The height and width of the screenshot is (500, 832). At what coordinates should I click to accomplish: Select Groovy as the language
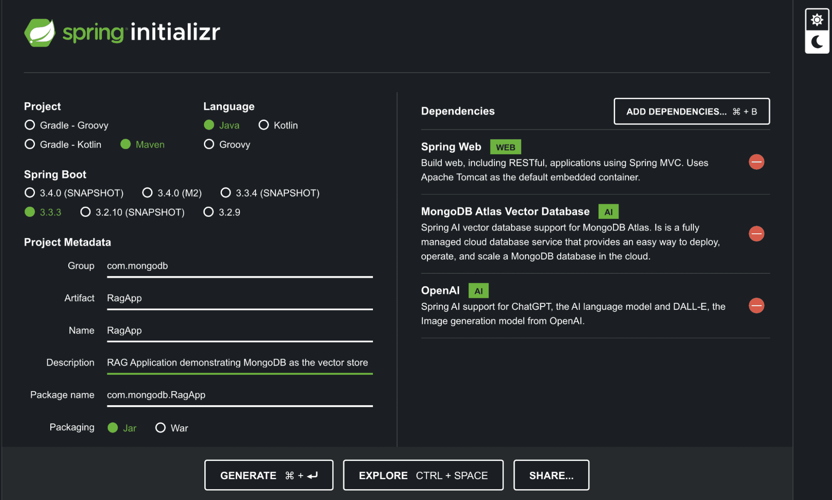209,144
